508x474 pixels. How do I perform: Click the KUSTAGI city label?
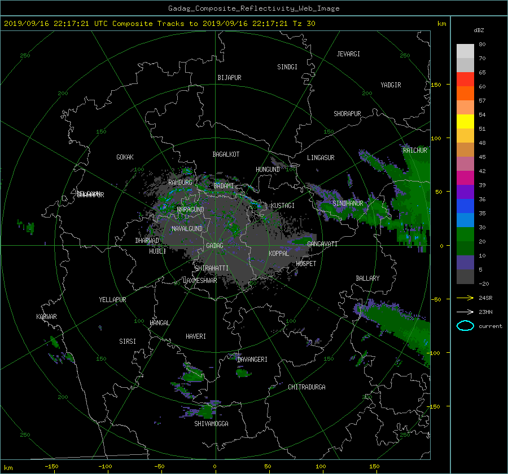[283, 206]
